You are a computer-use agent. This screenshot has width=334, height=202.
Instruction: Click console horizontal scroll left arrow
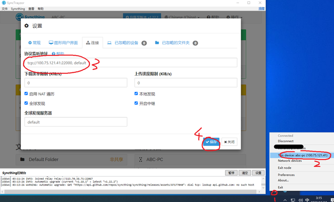click(2, 192)
